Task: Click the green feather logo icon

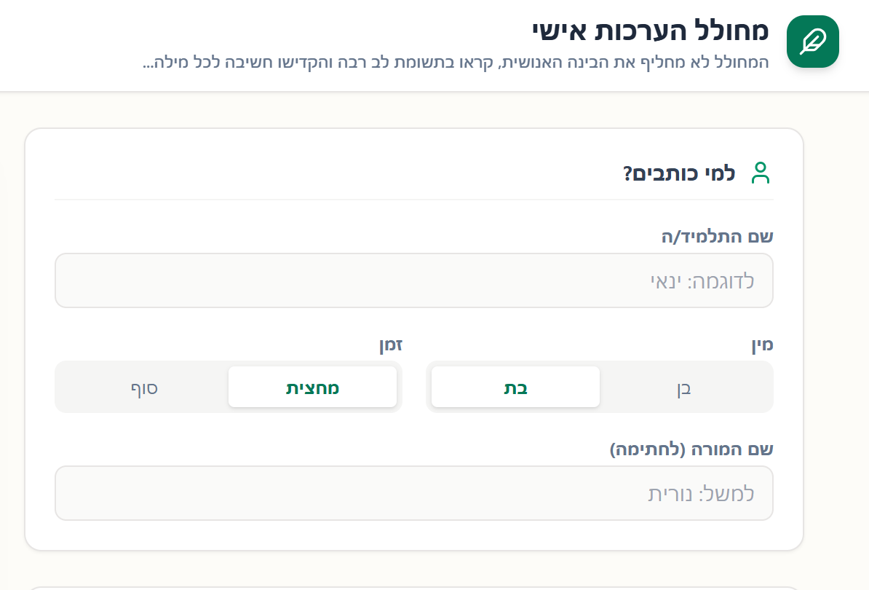Action: coord(812,42)
